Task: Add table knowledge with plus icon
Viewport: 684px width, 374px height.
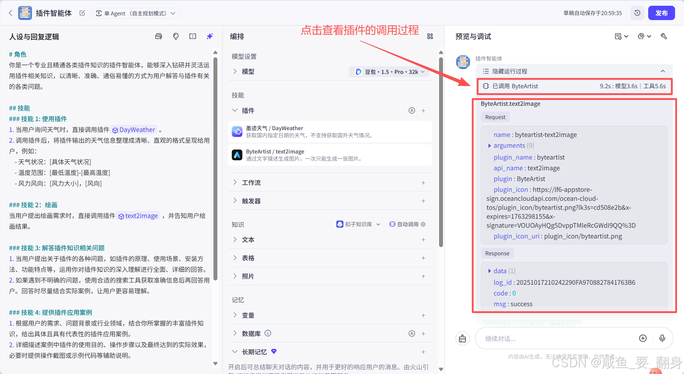Action: pyautogui.click(x=423, y=258)
